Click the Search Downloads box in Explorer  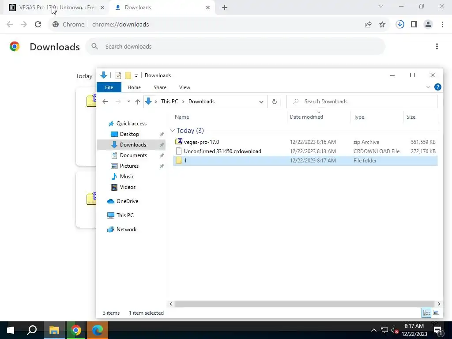362,102
